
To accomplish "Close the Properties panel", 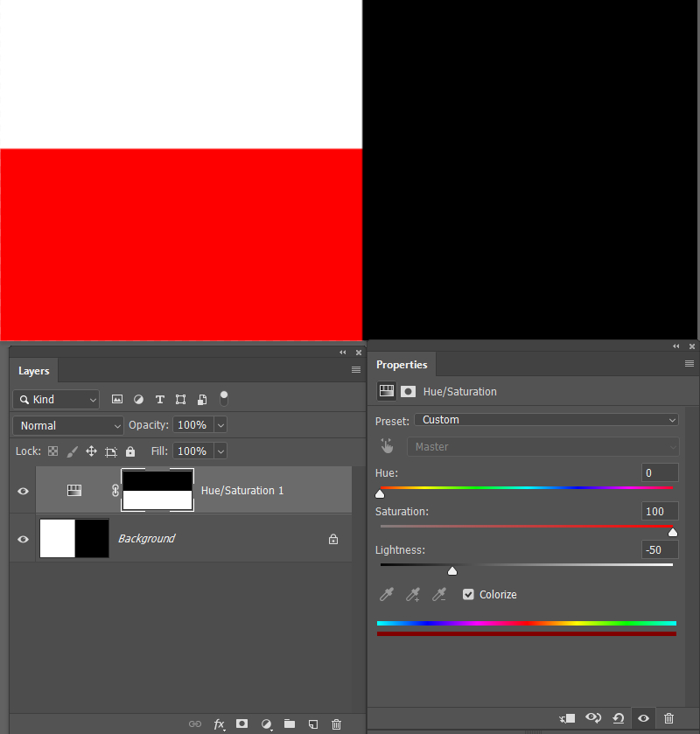I will tap(692, 346).
